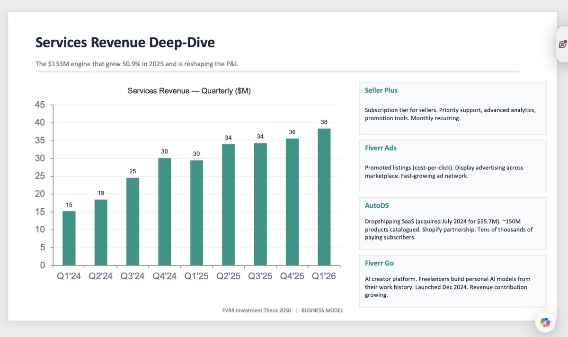Click data label 25 above Q3'24 bar

133,171
